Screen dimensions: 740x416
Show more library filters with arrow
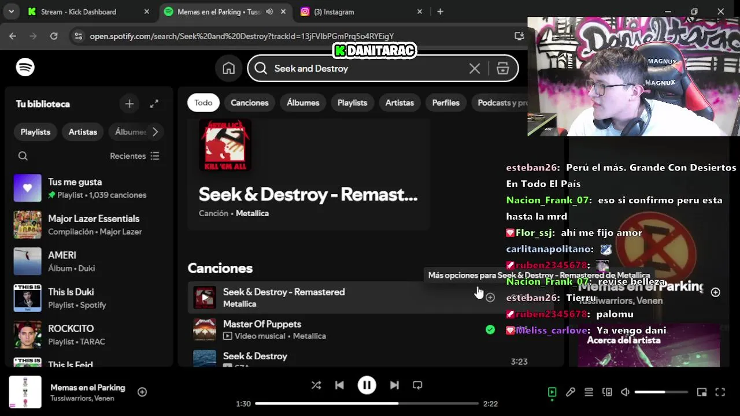tap(155, 132)
